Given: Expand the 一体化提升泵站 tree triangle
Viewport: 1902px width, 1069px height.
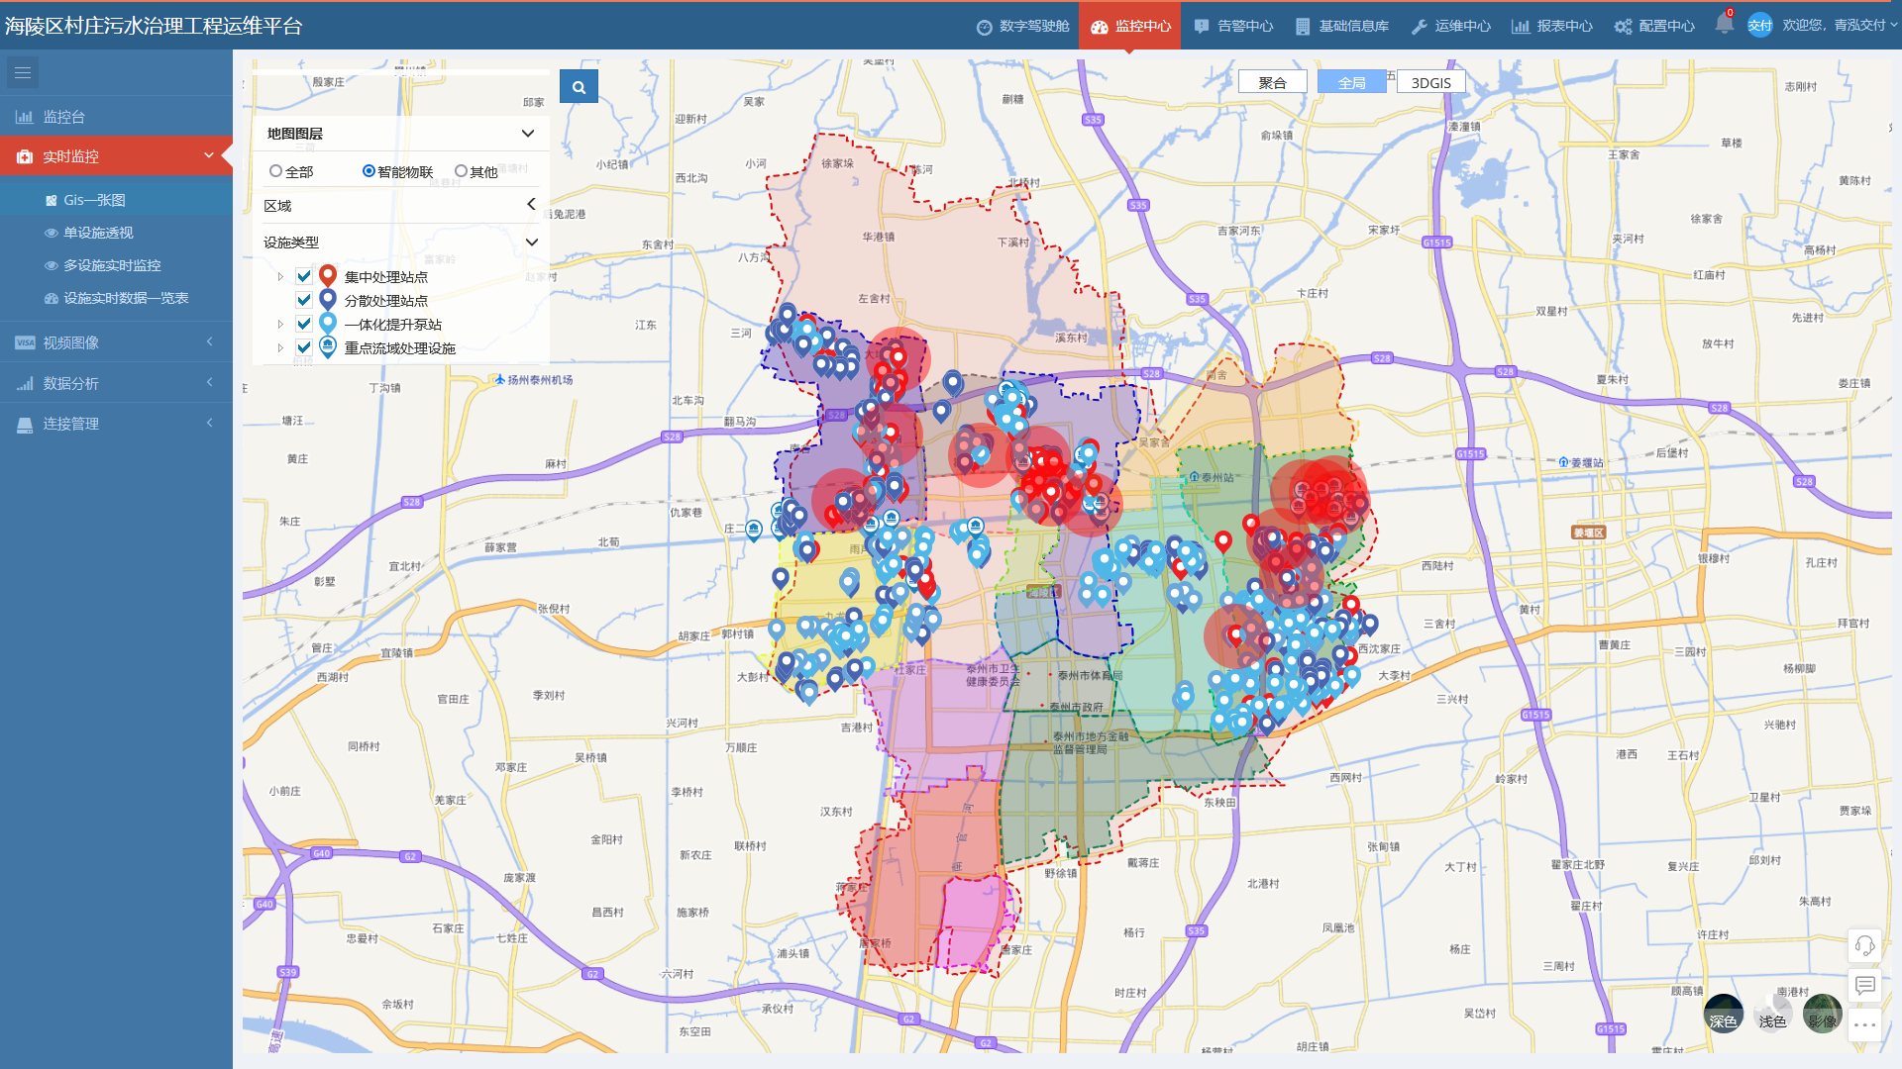Looking at the screenshot, I should (280, 324).
